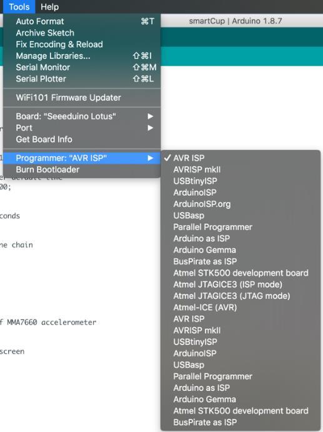323x432 pixels.
Task: Expand Programmer: "AVR ISP" submenu
Action: [x=82, y=158]
